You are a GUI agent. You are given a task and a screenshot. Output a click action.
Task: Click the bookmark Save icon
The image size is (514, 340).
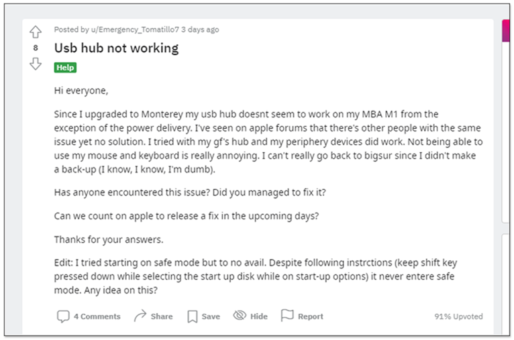pos(193,317)
